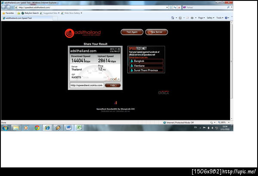Screen dimensions: 258x176
Task: Click the Internet Protected Mode Off status
Action: pyautogui.click(x=178, y=123)
